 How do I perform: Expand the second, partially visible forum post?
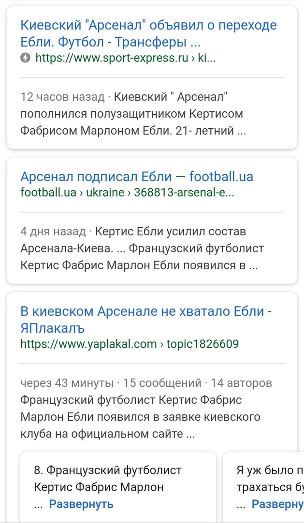pyautogui.click(x=278, y=504)
